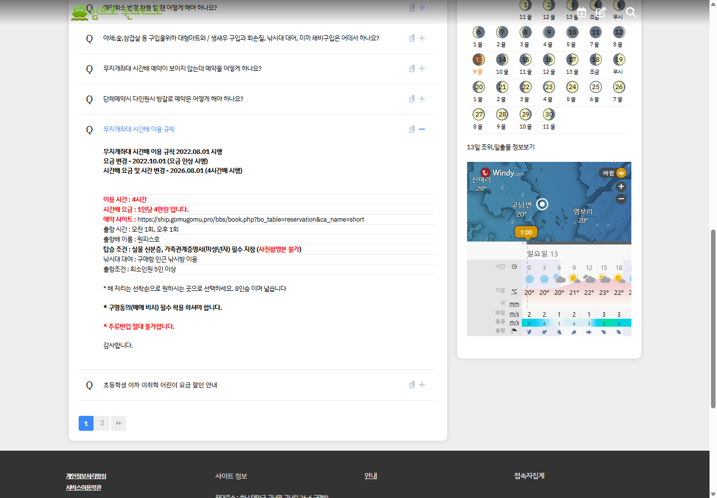The image size is (717, 498).
Task: Select moon phase icon for day 13
Action: pyautogui.click(x=478, y=60)
